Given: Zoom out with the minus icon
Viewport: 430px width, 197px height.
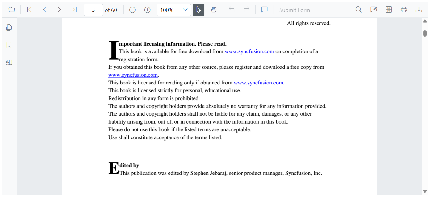Looking at the screenshot, I should (x=132, y=10).
